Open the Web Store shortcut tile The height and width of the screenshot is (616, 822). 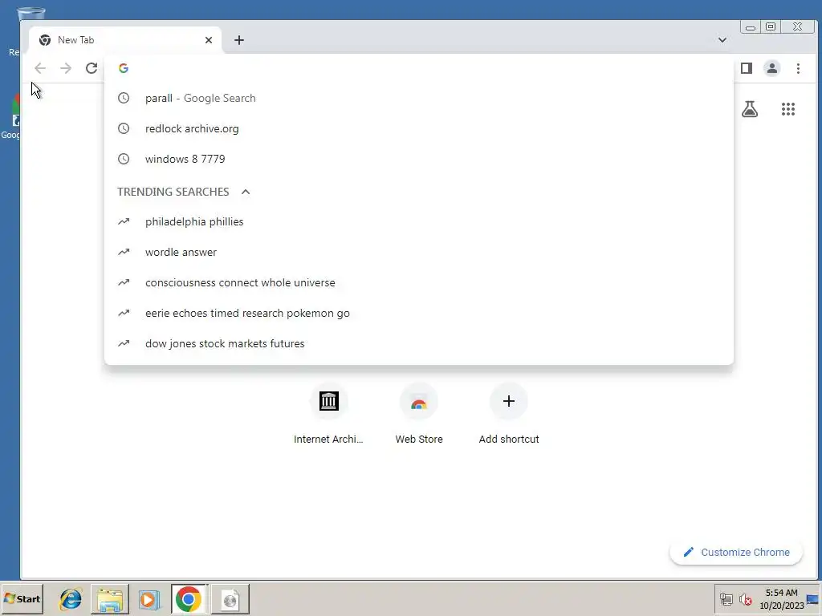click(419, 414)
